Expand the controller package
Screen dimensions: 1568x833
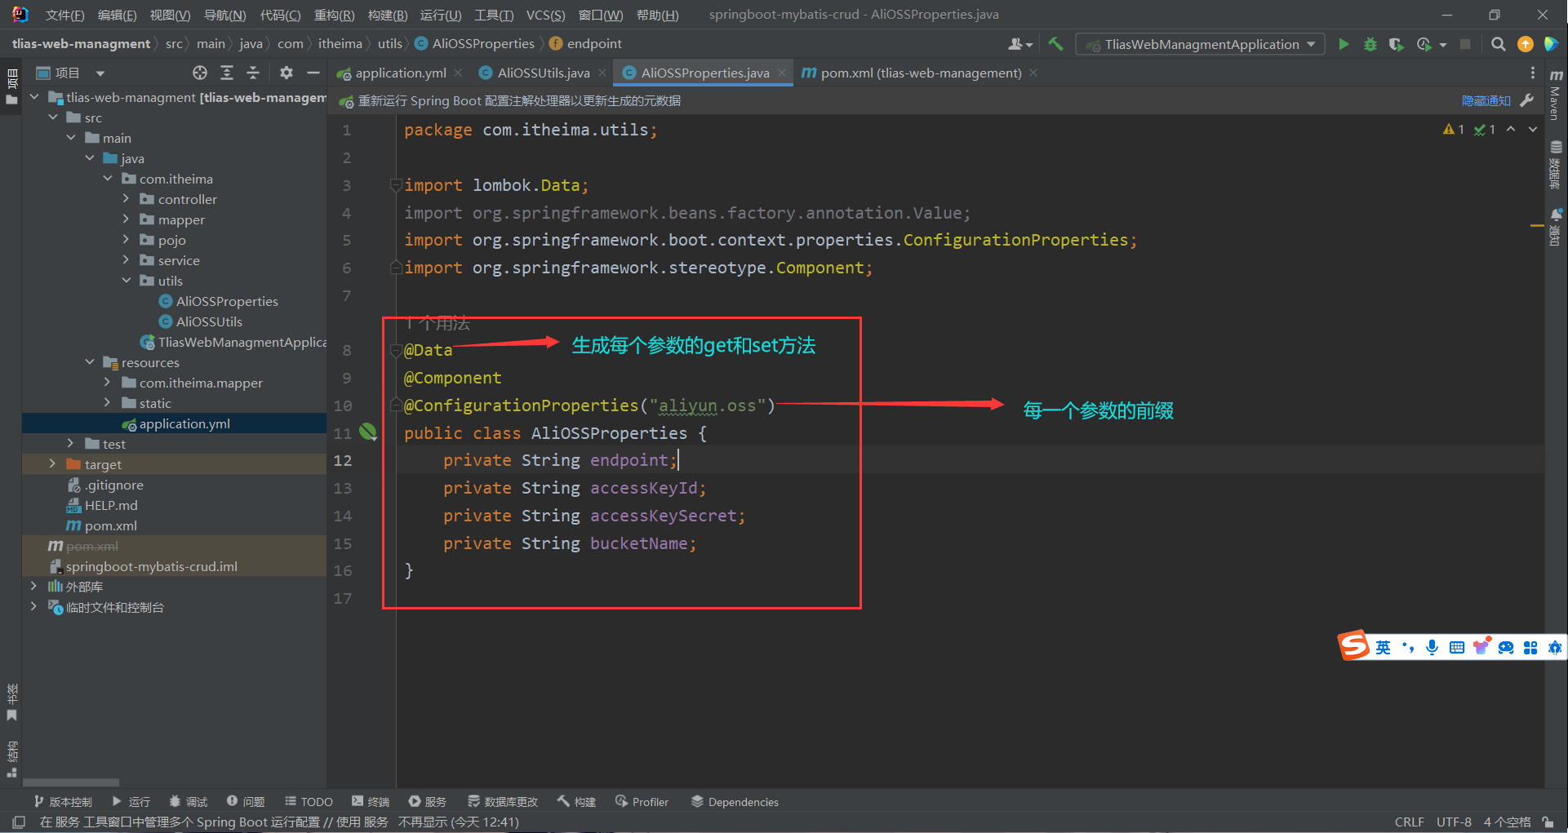(127, 199)
